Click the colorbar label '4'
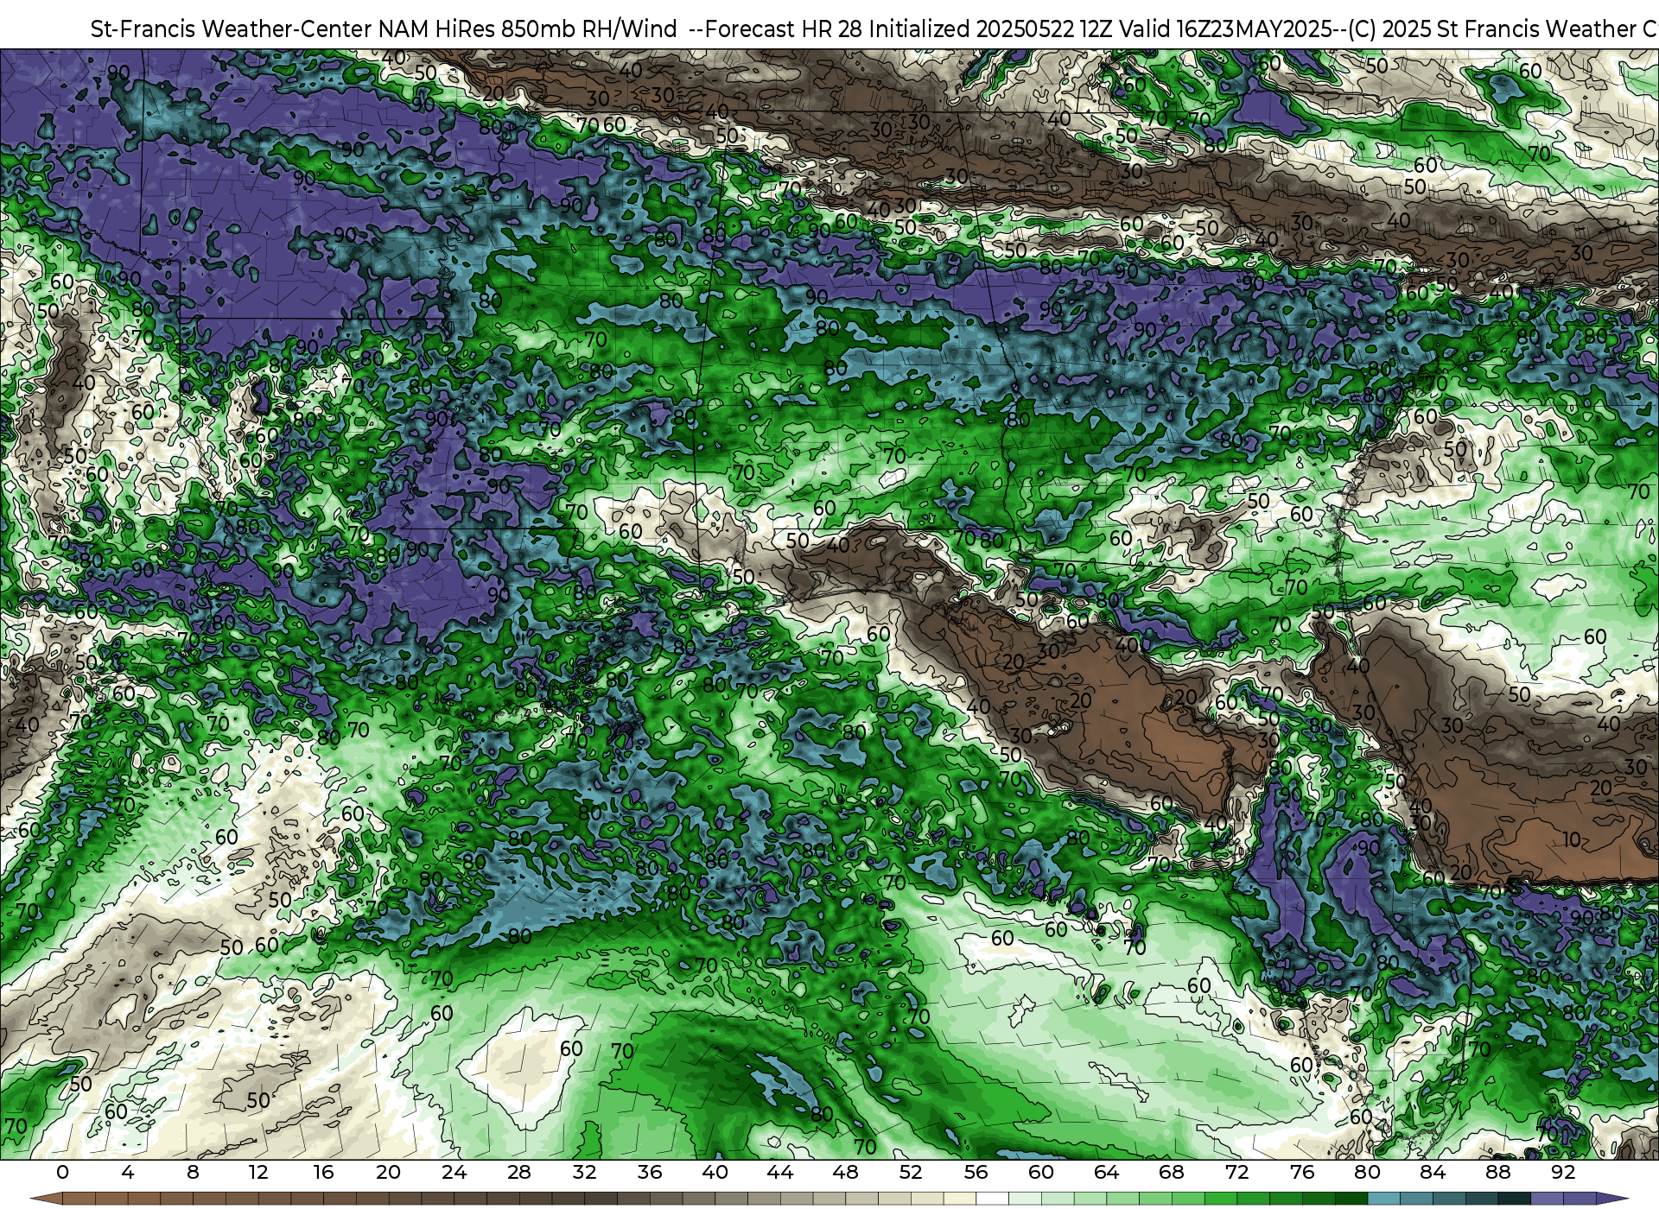The width and height of the screenshot is (1659, 1209). (x=128, y=1172)
